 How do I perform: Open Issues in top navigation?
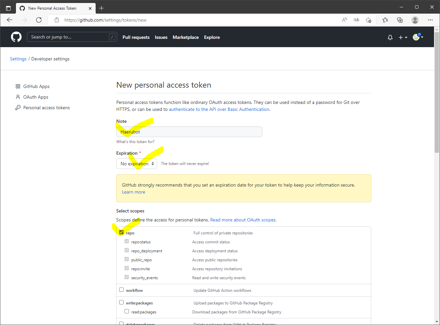(x=161, y=37)
